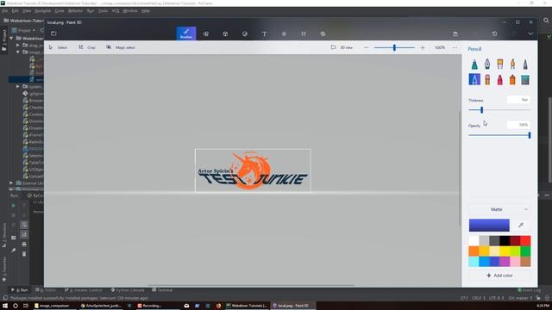Select the Text tool
Screen dimensions: 552x310
pos(265,34)
